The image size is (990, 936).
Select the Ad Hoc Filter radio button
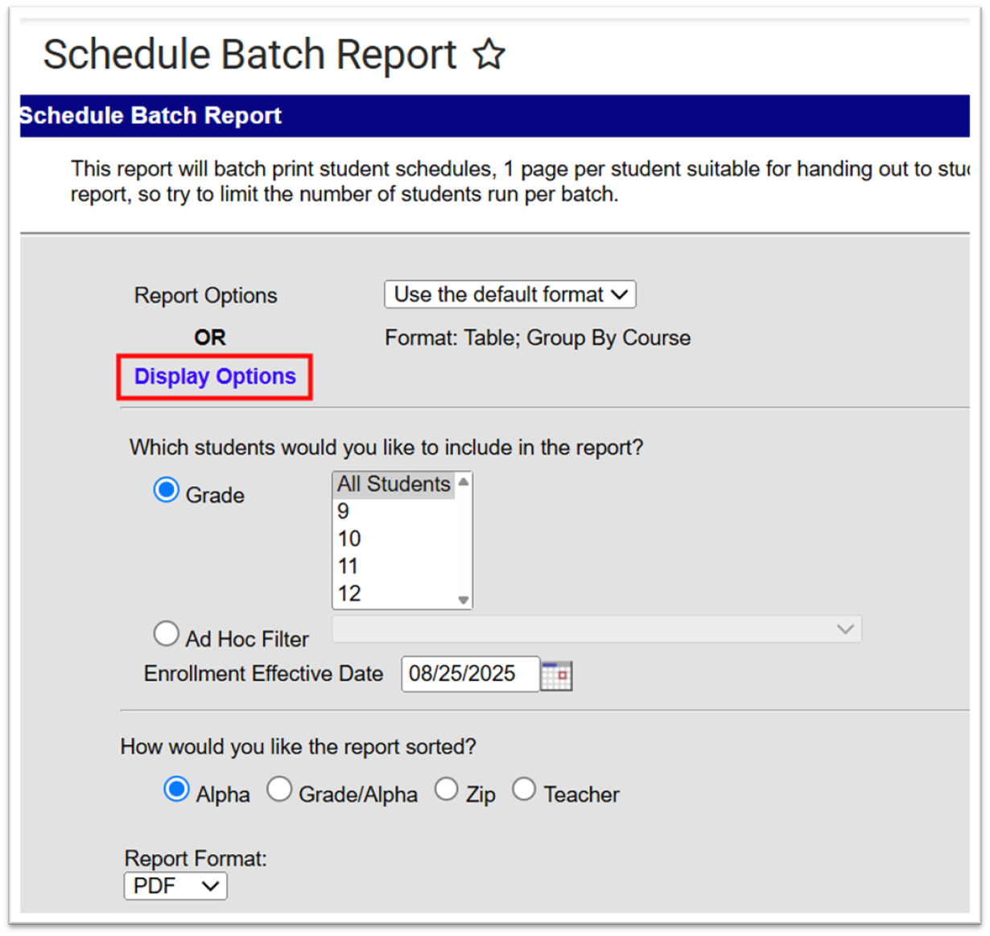pyautogui.click(x=167, y=634)
